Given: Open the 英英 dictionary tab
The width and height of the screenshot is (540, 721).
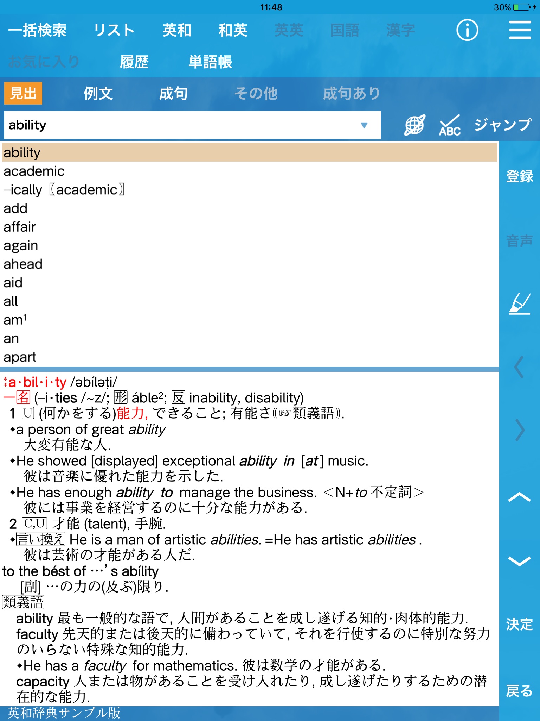Looking at the screenshot, I should pyautogui.click(x=289, y=30).
